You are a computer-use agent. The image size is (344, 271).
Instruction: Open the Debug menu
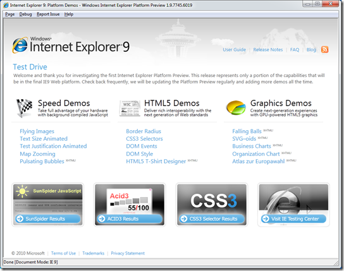25,15
